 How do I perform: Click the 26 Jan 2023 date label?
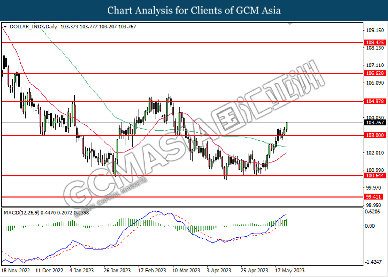coord(117,271)
